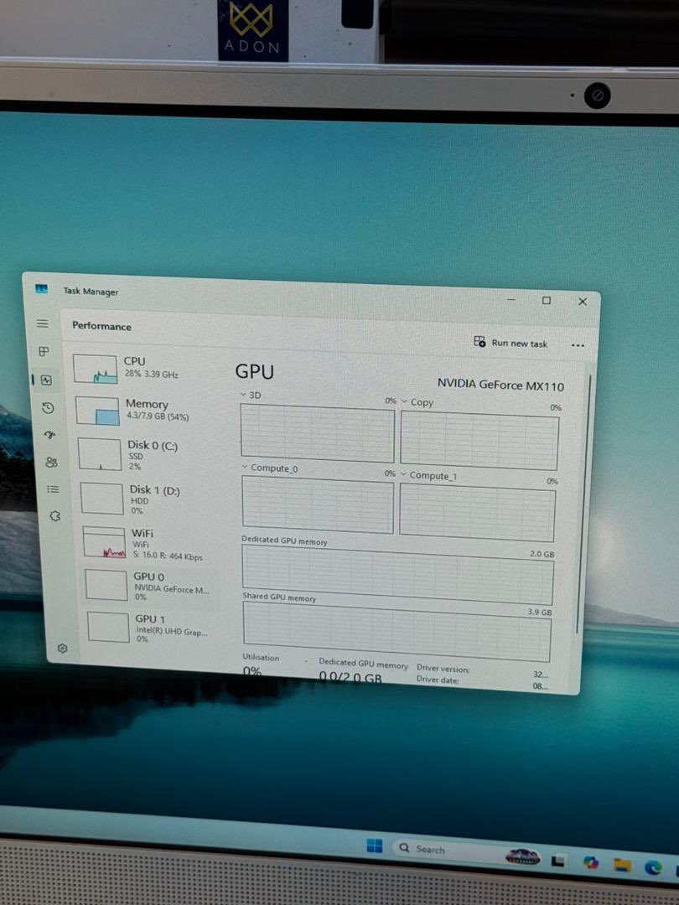
Task: Click the Utilisation label text
Action: coord(261,657)
